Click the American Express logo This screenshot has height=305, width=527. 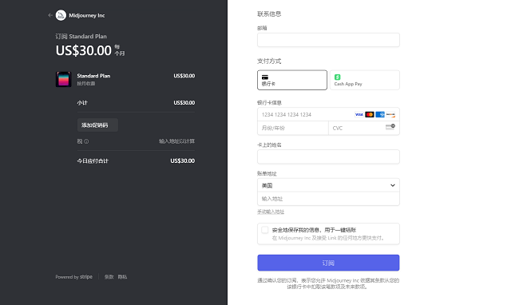(x=380, y=114)
